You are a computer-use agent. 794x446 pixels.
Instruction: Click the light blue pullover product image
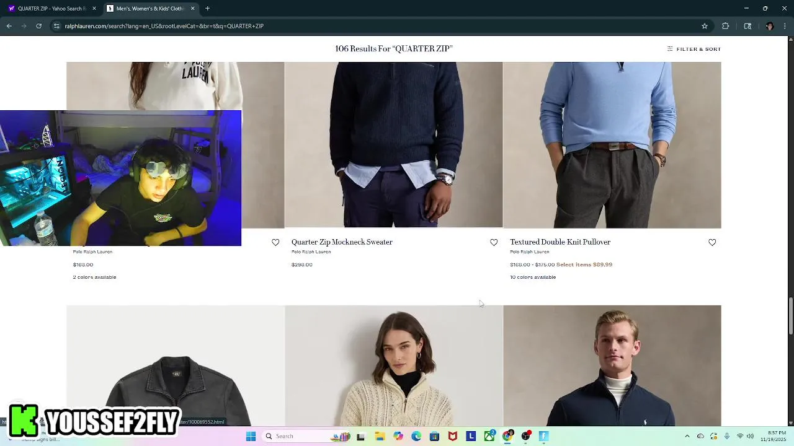point(612,145)
